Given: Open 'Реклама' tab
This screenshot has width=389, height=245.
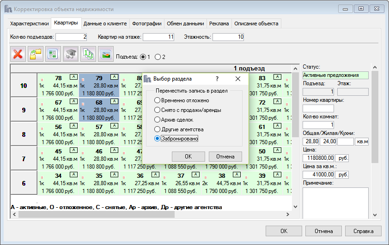Looking at the screenshot, I should click(x=219, y=23).
